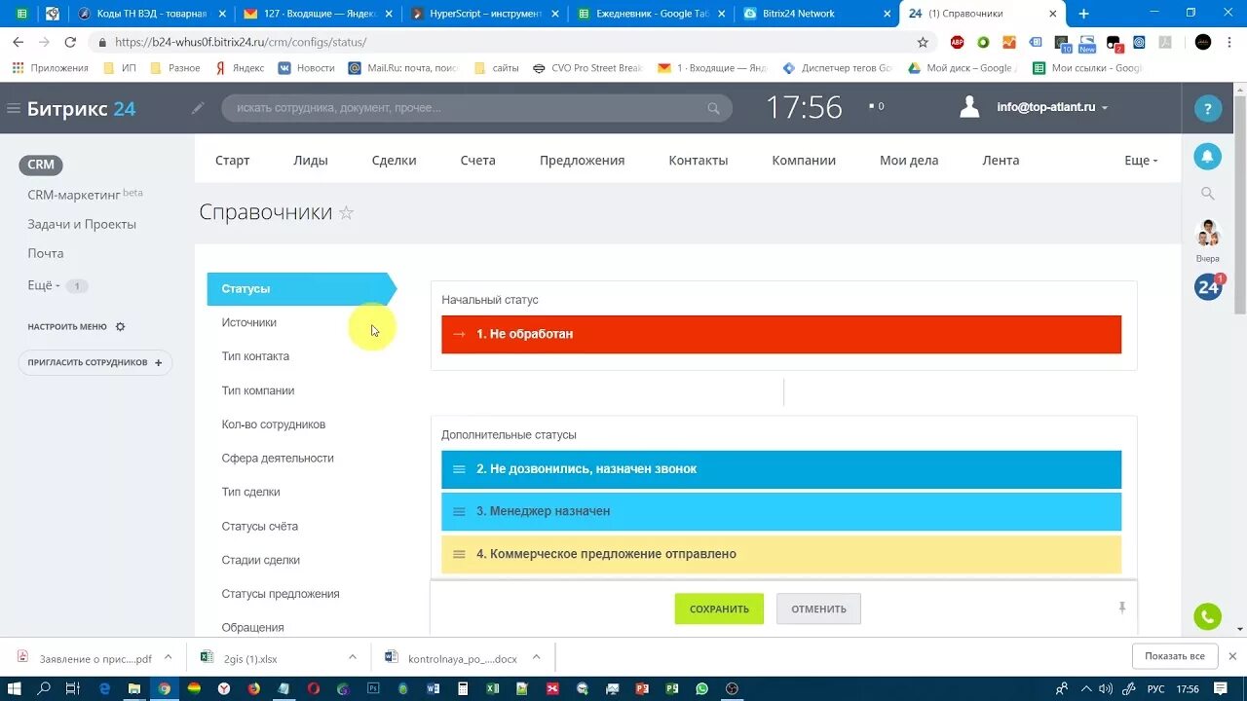Open Excel from the taskbar
Screen dimensions: 1247x701
click(493, 688)
